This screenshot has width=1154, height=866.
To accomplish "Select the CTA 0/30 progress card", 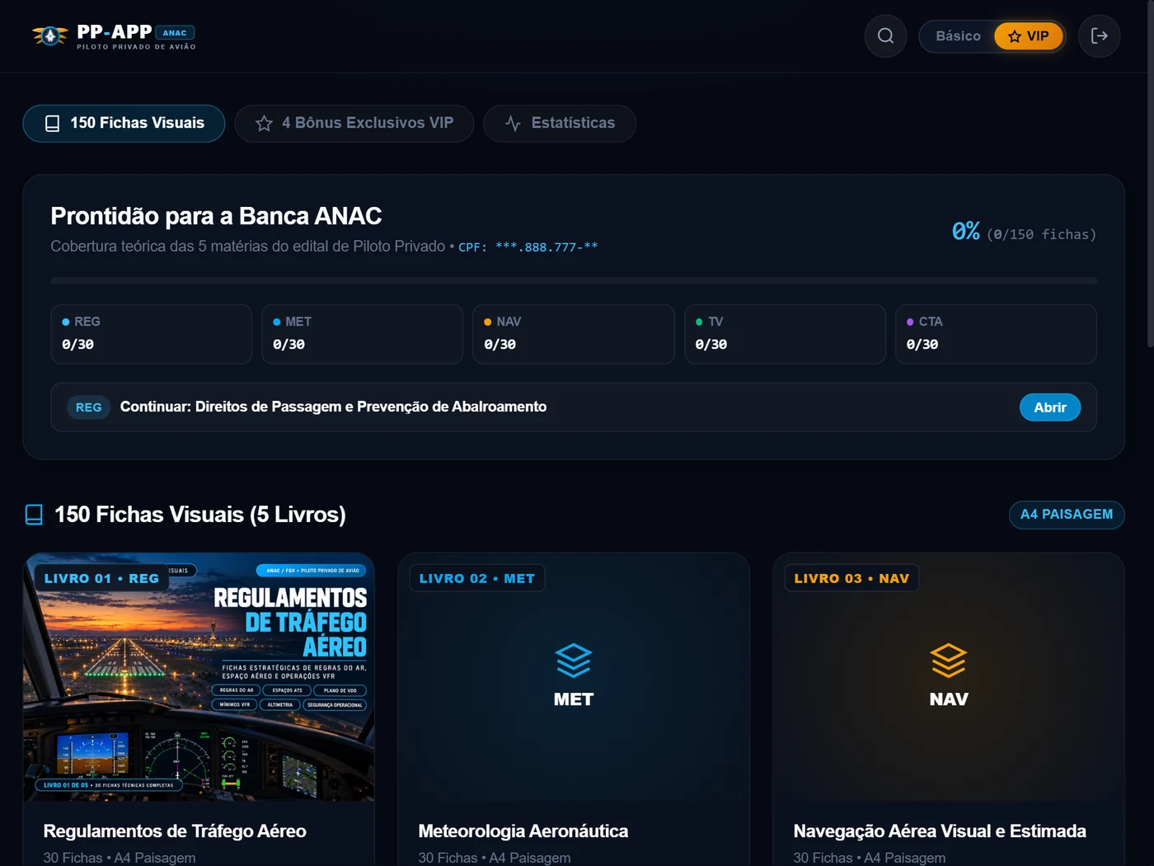I will (x=996, y=334).
